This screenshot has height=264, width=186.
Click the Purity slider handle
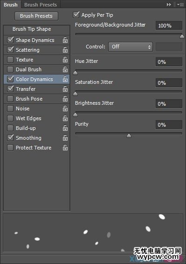tap(129, 135)
